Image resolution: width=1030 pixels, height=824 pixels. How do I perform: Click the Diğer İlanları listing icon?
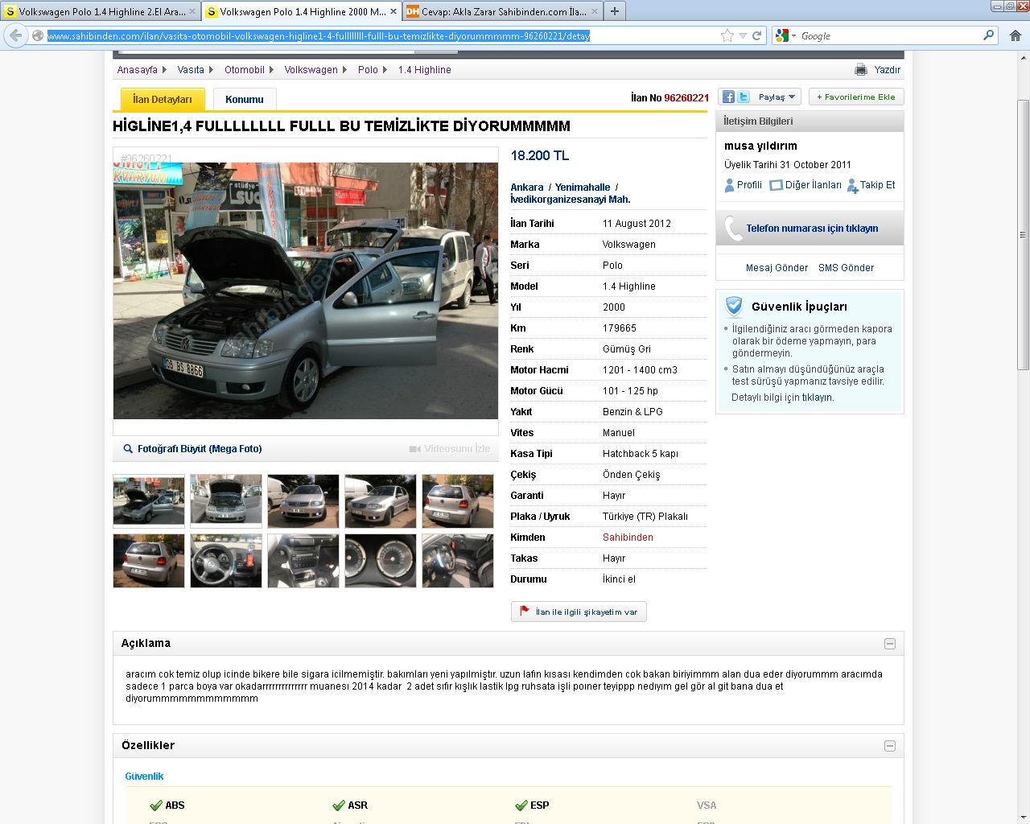[776, 185]
